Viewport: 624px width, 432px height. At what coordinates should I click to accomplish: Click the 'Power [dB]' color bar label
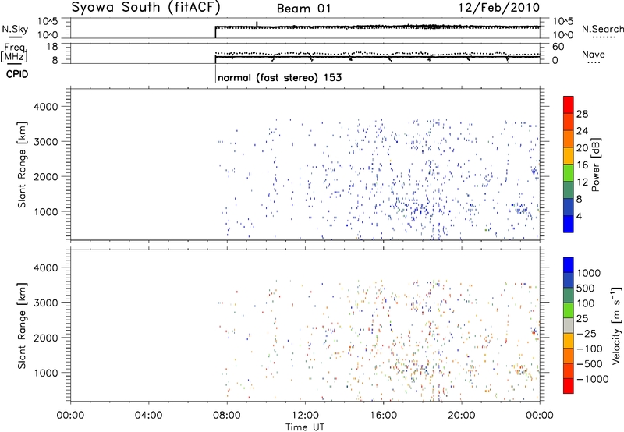click(x=596, y=165)
